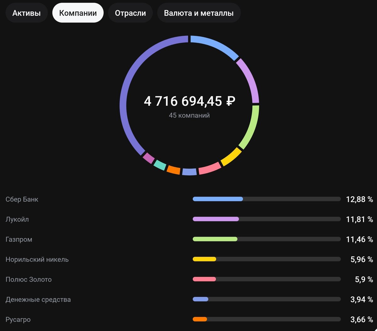Select the Полюс Золото row label
Viewport: 377px width, 331px height.
coord(29,279)
